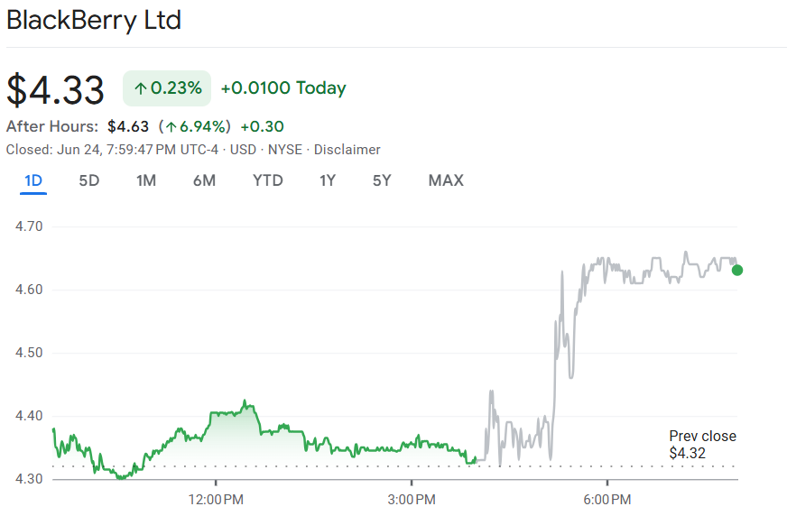Click the 12:00 PM axis label
The image size is (787, 525).
point(217,500)
